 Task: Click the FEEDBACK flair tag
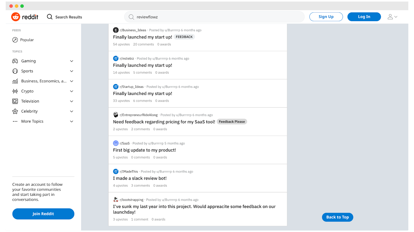[184, 37]
